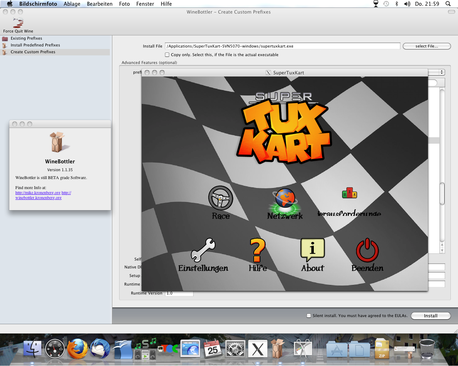The width and height of the screenshot is (458, 366).
Task: Open the Applications folder stack in the dock
Action: 337,350
